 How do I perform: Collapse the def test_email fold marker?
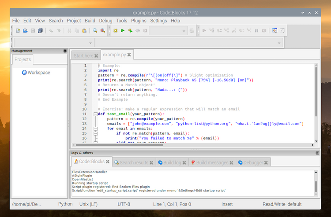[x=94, y=114]
